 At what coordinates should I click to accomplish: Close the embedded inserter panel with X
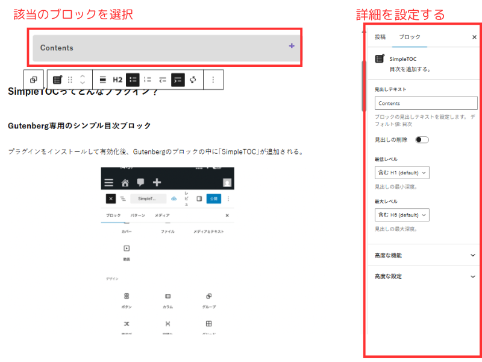tap(227, 215)
